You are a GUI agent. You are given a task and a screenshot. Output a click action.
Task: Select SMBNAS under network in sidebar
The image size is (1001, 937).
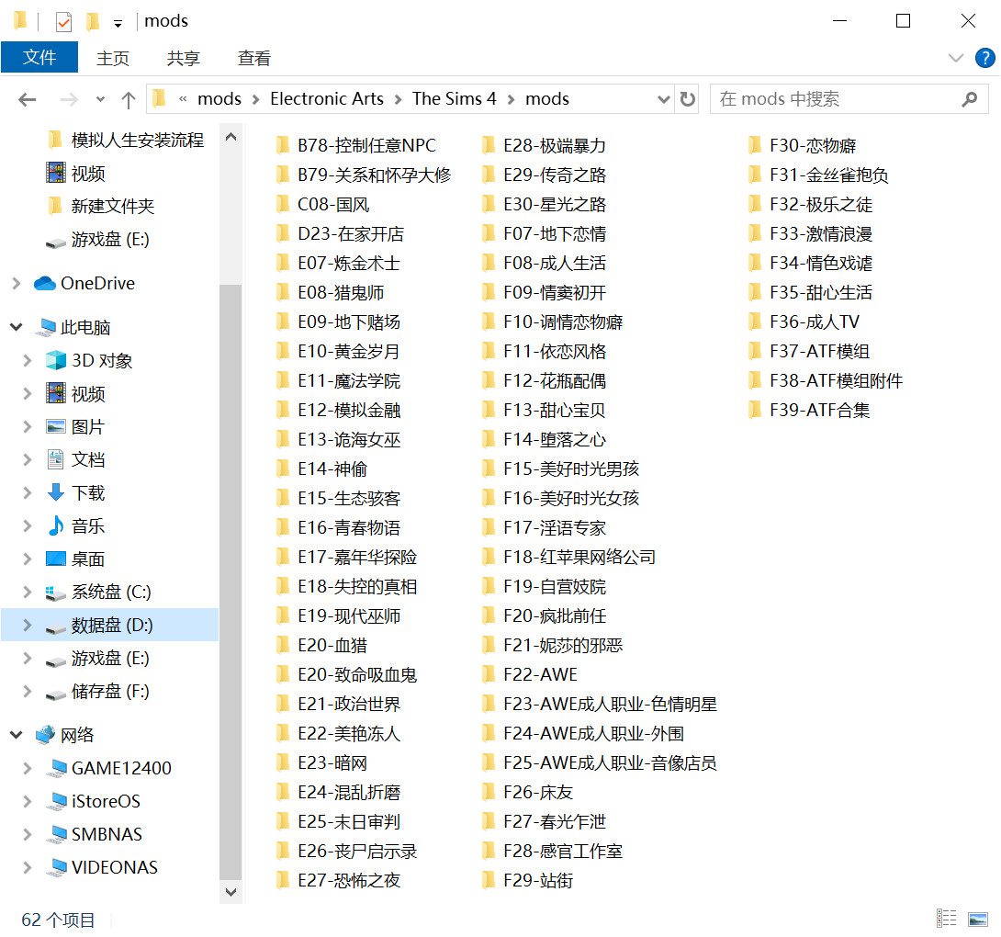pyautogui.click(x=107, y=834)
